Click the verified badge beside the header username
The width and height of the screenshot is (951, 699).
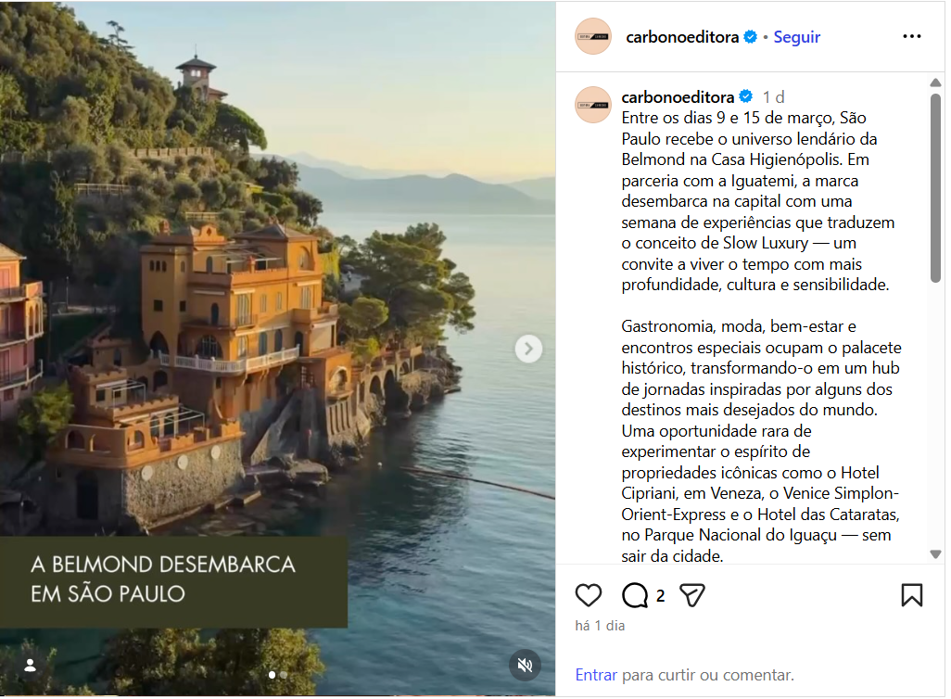[x=750, y=37]
